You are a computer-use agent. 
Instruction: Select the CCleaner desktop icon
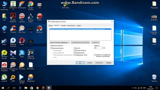(13, 29)
